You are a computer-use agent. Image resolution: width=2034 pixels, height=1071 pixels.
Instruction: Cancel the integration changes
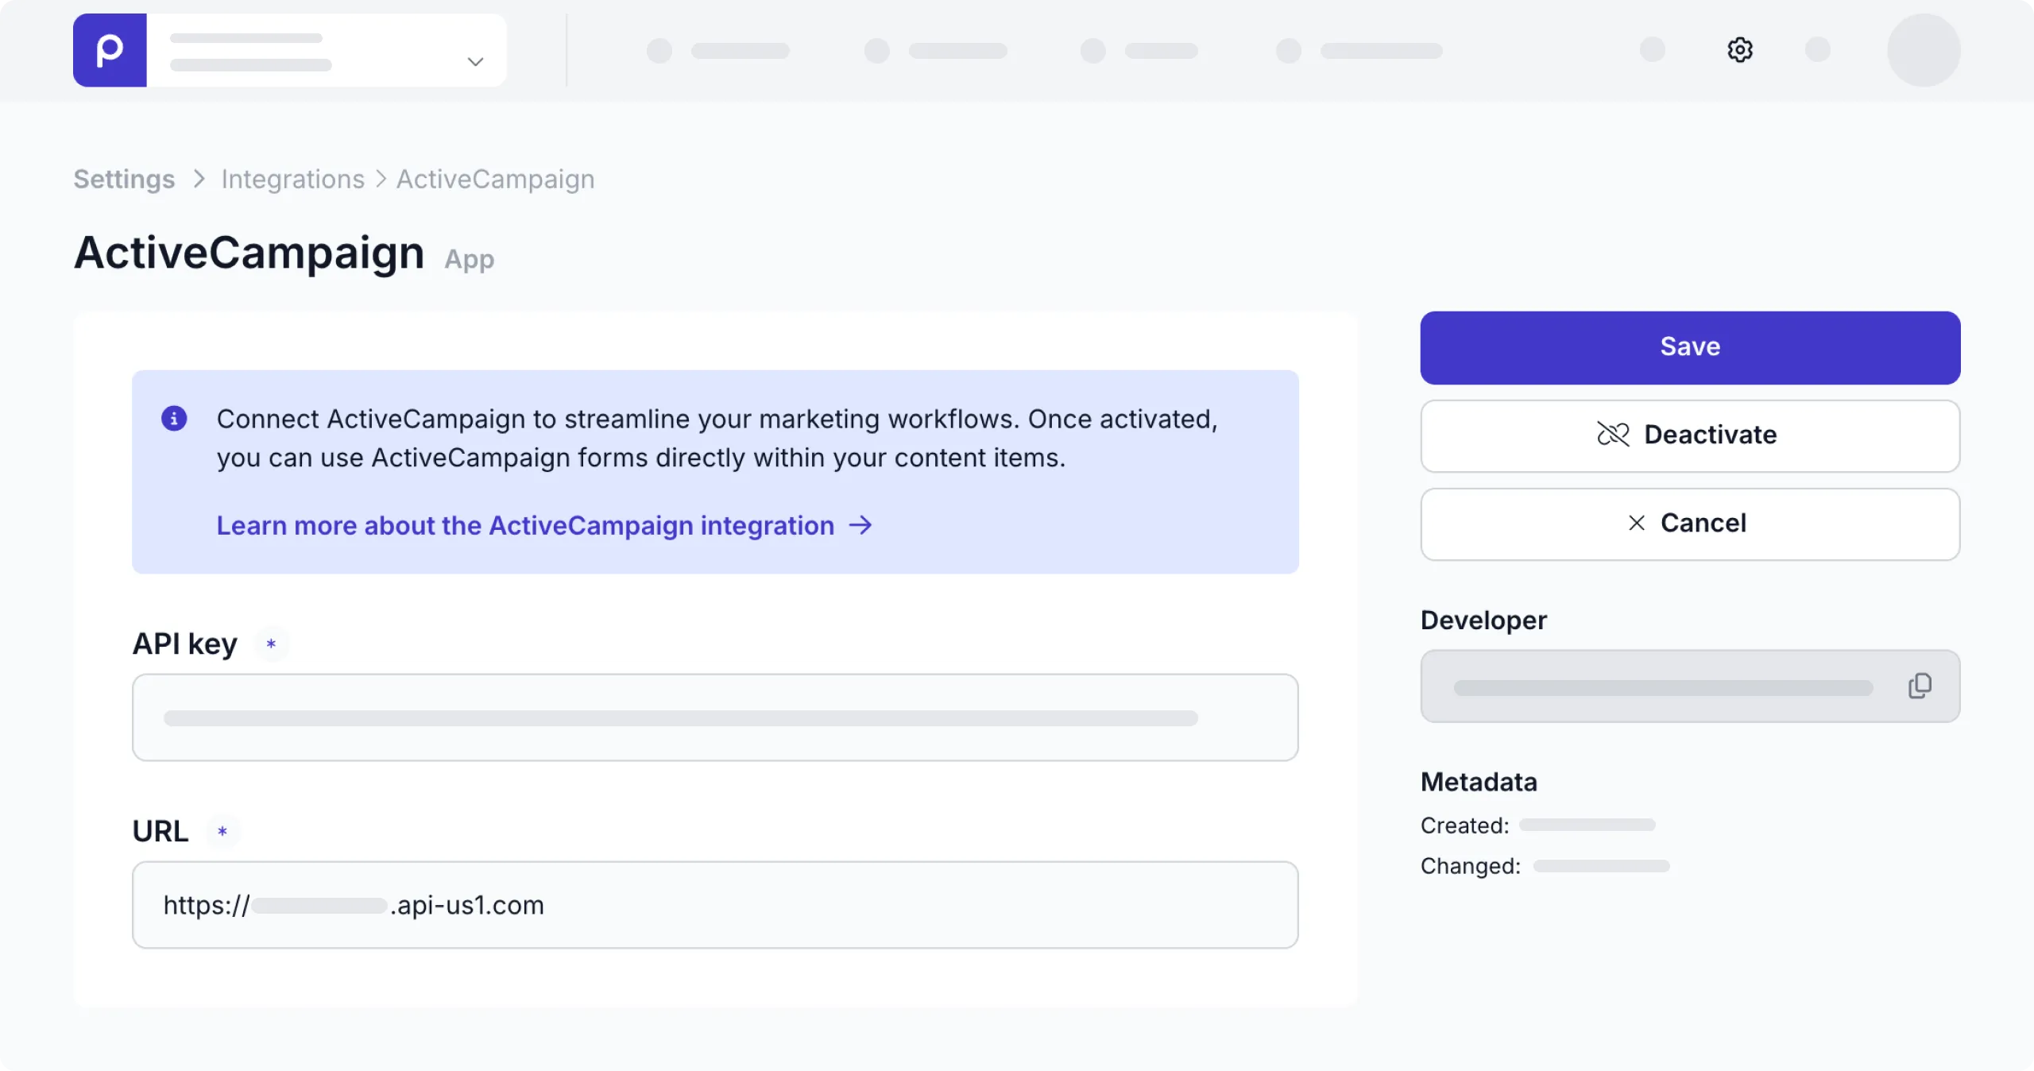tap(1690, 524)
